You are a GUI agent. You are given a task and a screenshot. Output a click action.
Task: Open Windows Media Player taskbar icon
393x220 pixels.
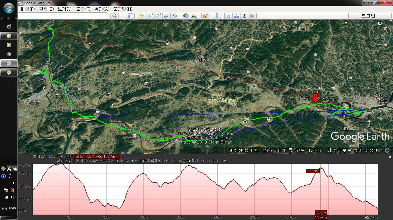[x=9, y=45]
